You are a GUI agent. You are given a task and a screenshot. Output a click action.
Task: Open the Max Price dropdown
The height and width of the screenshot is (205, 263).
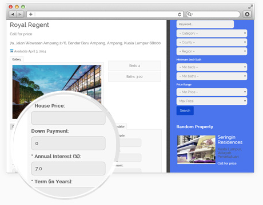point(212,101)
